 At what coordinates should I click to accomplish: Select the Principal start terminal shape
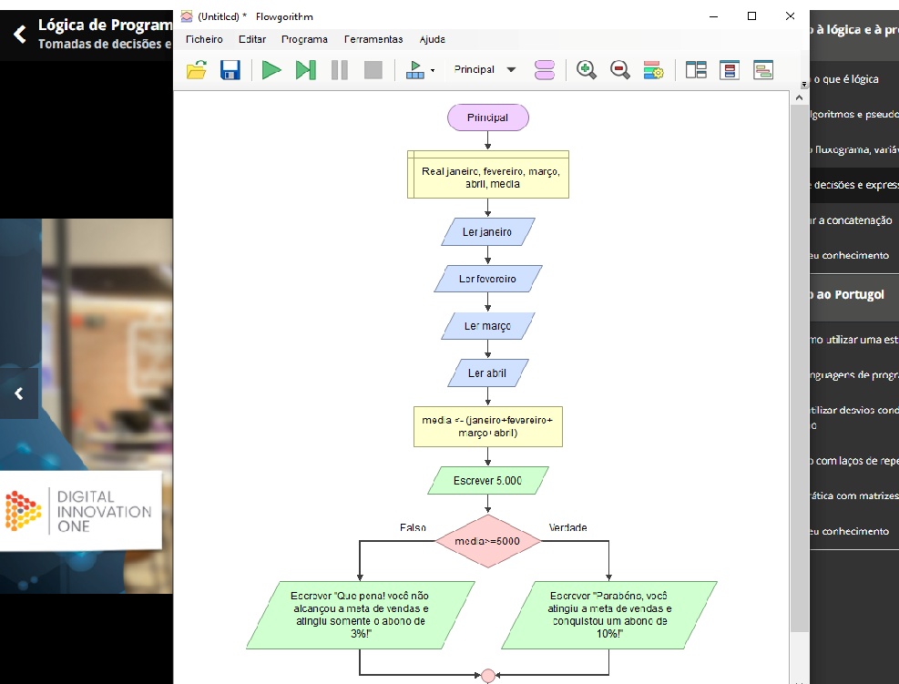tap(488, 117)
